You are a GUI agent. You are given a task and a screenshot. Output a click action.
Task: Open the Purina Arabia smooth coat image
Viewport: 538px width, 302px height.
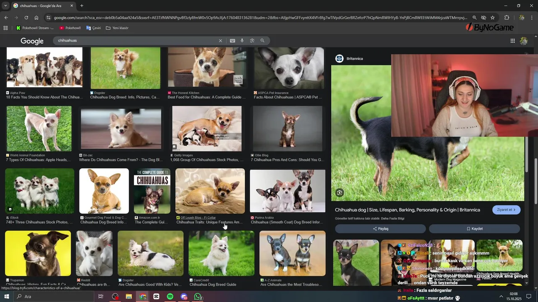[287, 191]
